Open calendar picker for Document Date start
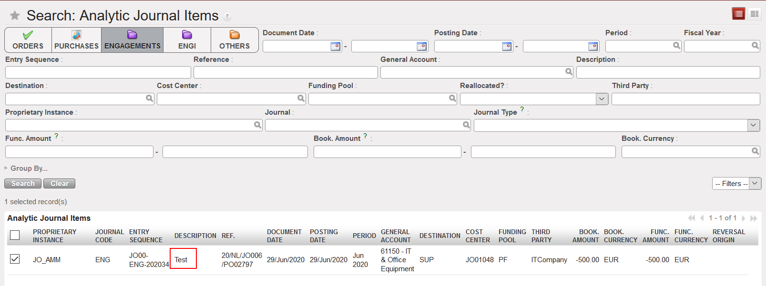The width and height of the screenshot is (766, 286). pyautogui.click(x=336, y=46)
